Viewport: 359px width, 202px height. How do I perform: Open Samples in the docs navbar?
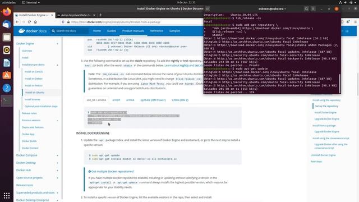pyautogui.click(x=174, y=31)
